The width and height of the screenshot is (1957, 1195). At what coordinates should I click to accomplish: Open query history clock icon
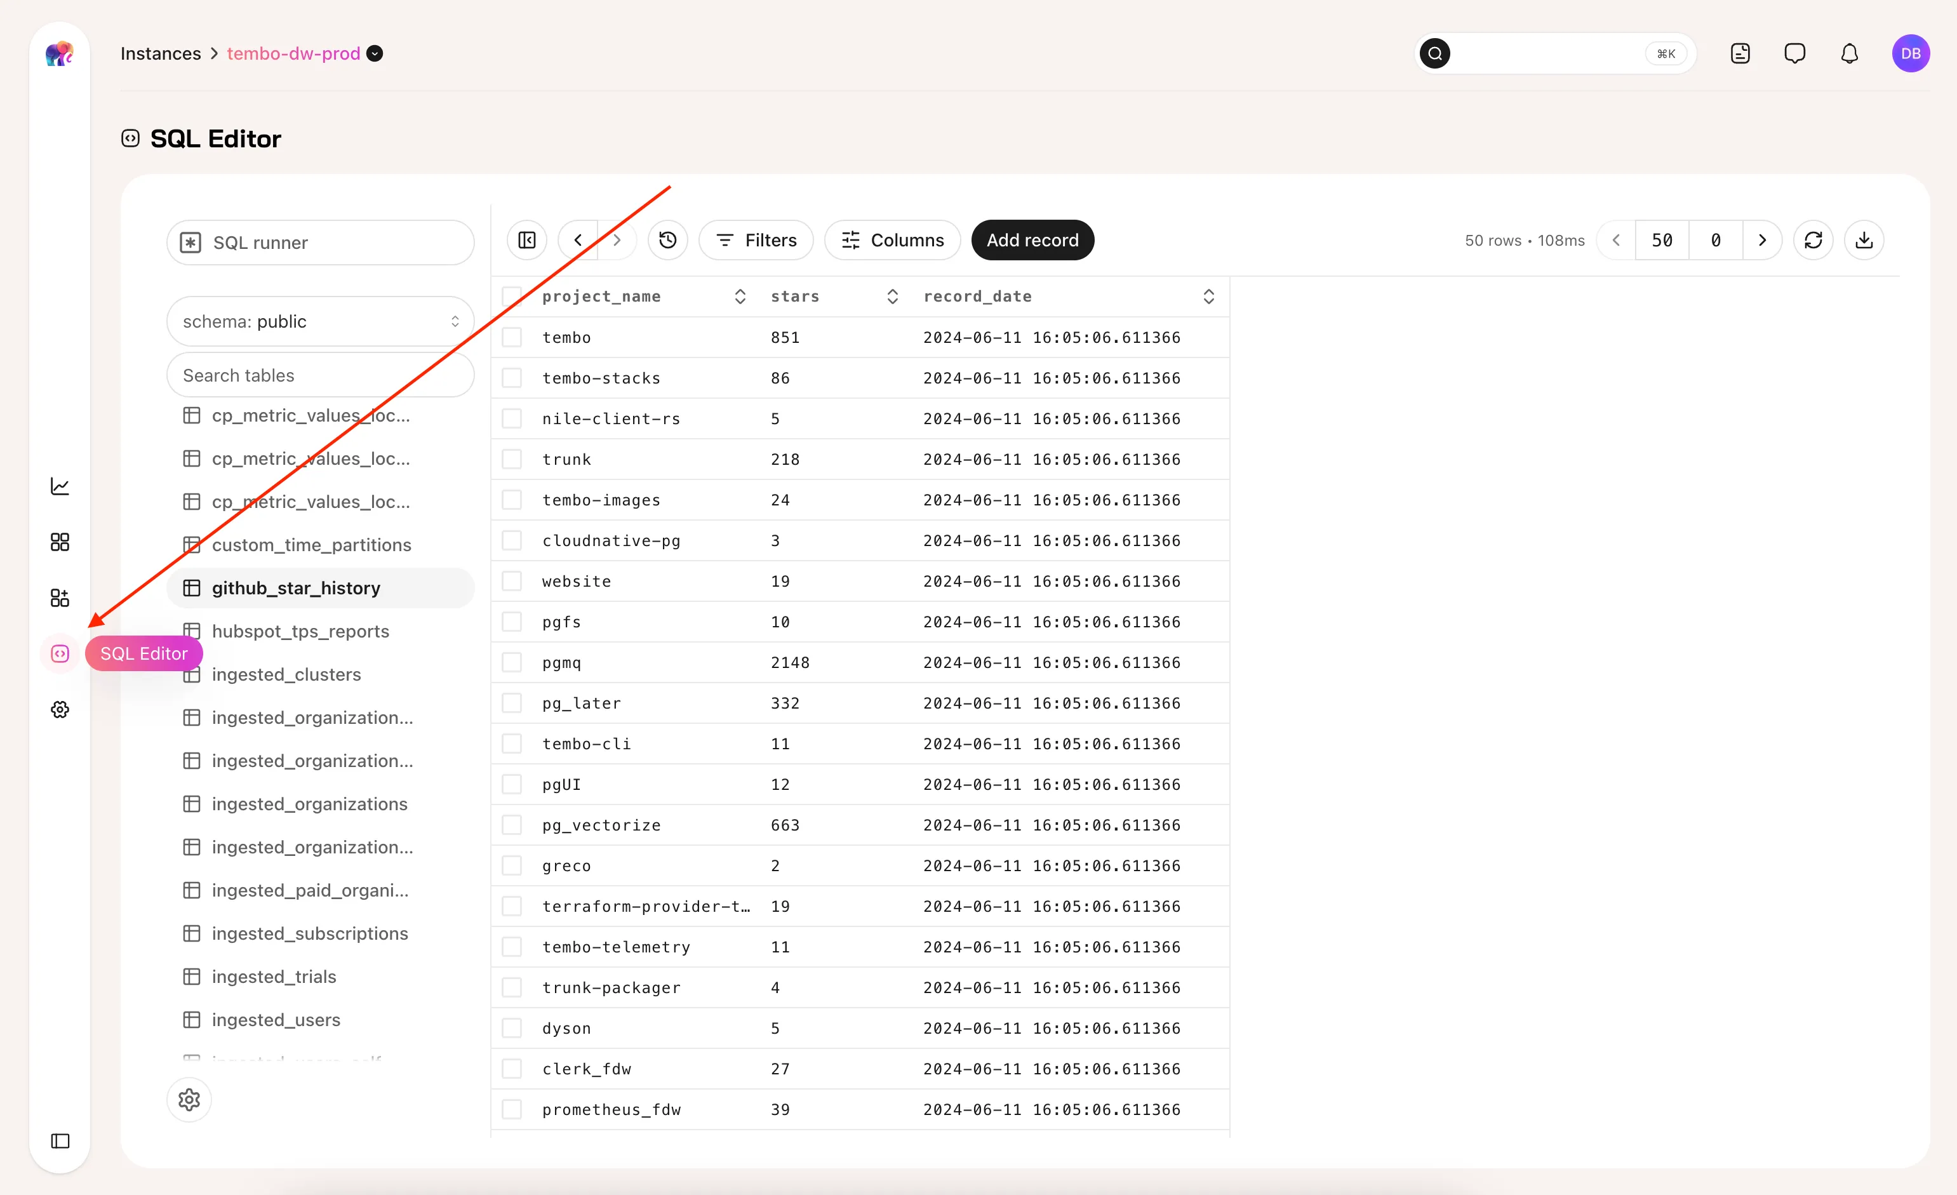coord(668,240)
